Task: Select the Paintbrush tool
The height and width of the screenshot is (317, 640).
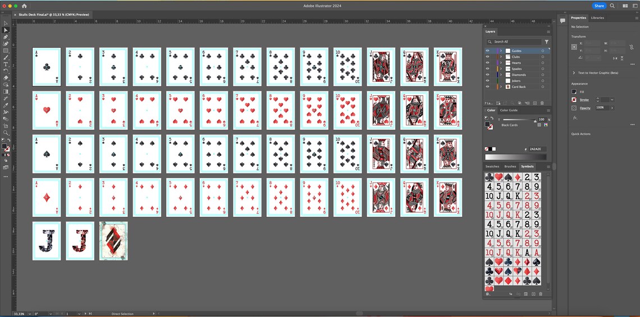Action: tap(6, 58)
